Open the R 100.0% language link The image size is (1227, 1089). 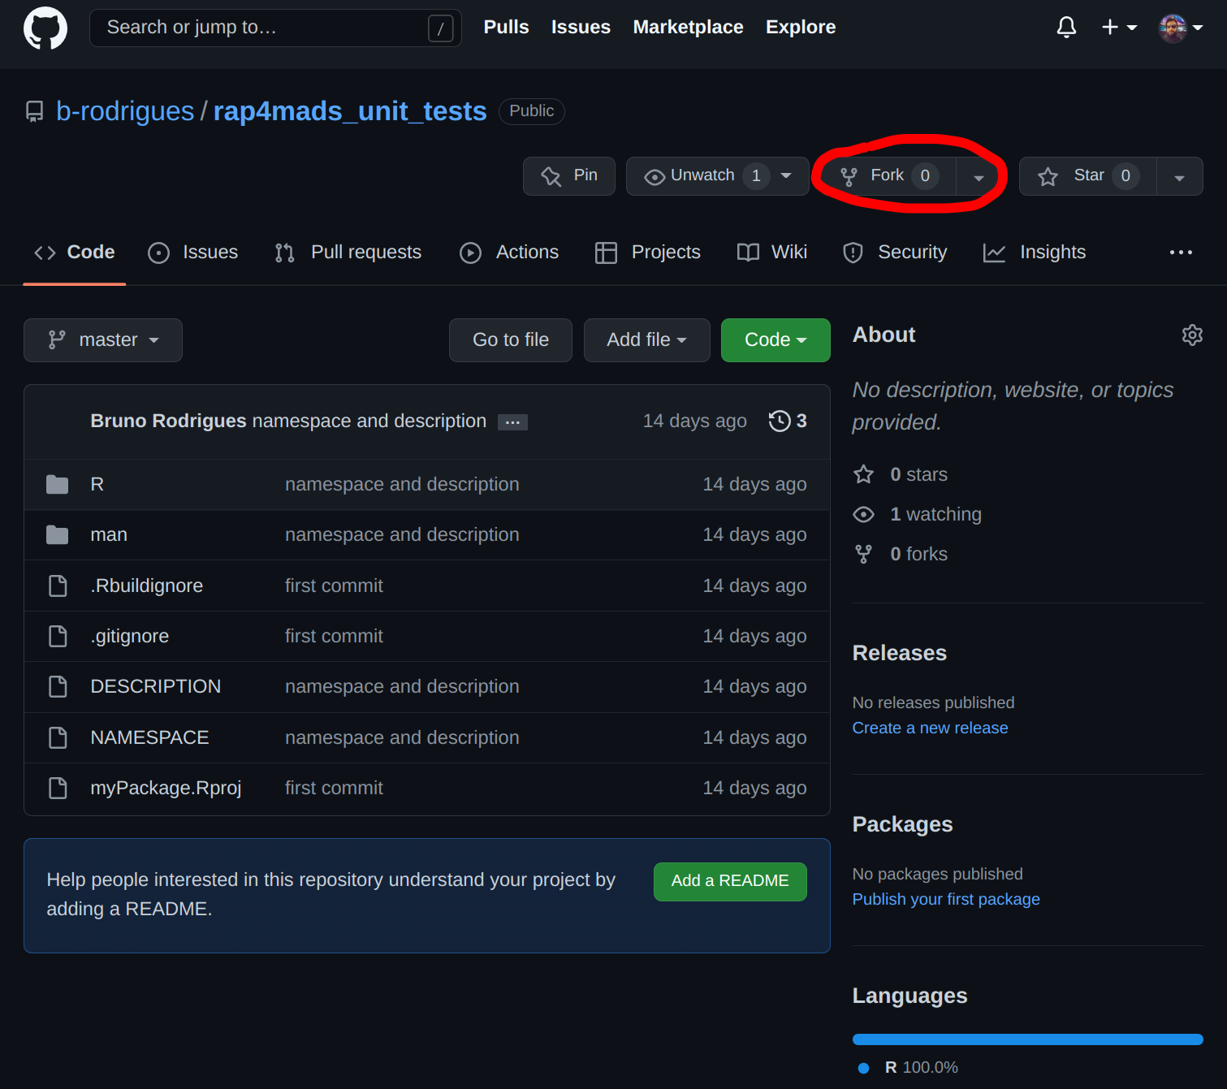909,1067
